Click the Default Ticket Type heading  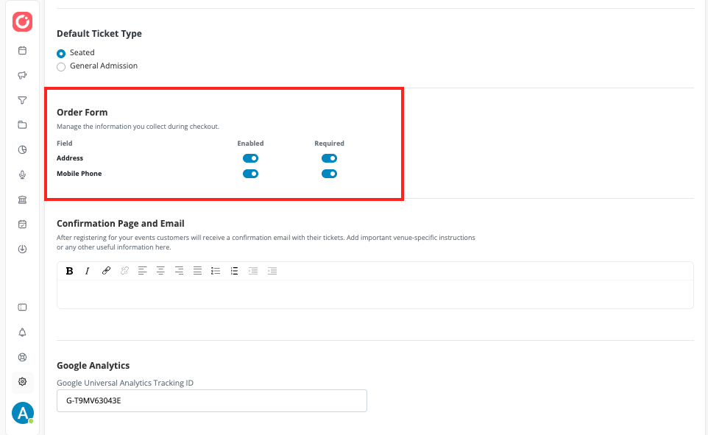click(x=99, y=34)
